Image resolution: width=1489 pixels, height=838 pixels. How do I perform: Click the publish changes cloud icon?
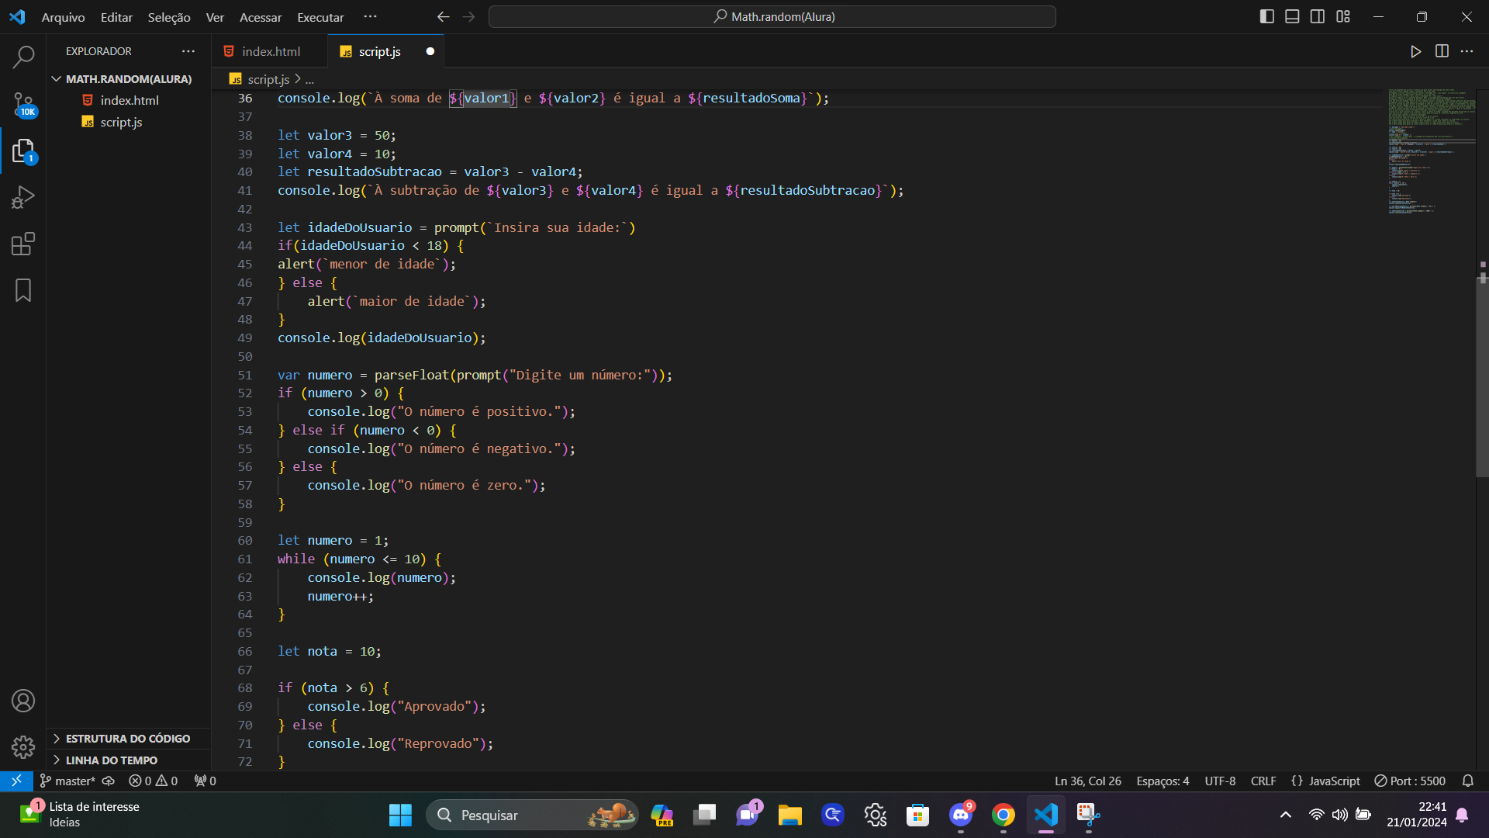[x=109, y=781]
